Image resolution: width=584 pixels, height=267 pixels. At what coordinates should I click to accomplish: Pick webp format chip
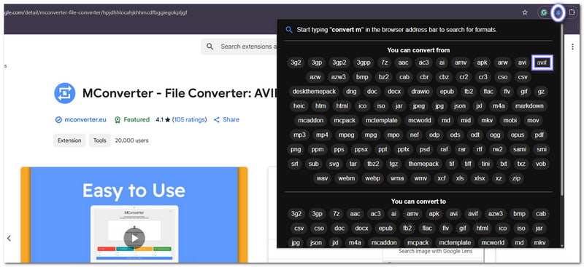point(372,178)
